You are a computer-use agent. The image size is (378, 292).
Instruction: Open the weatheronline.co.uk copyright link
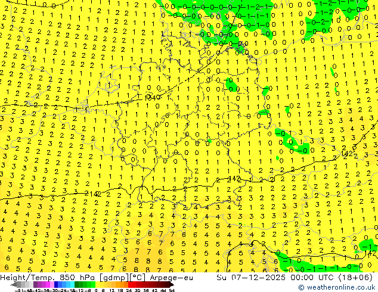point(337,287)
